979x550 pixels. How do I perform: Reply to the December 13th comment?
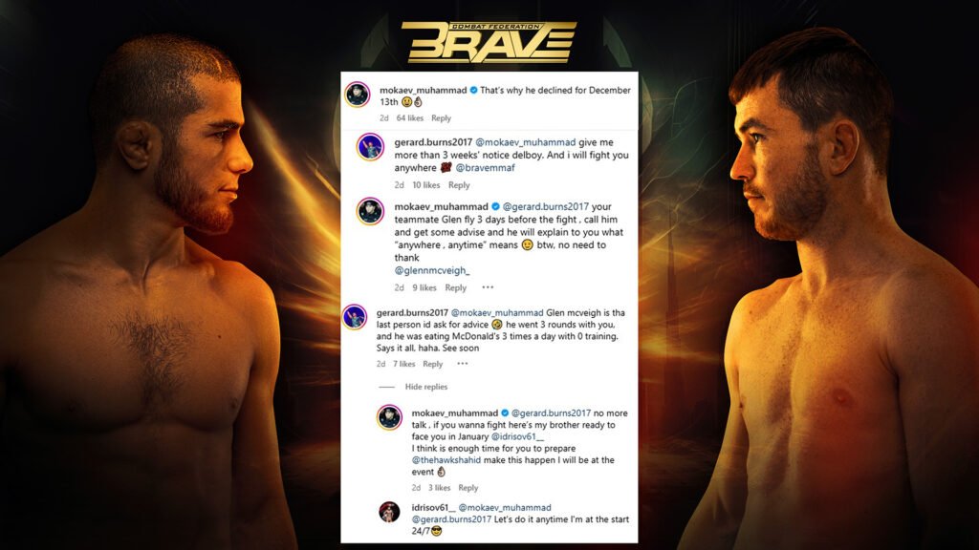(441, 117)
